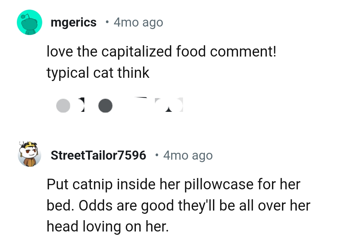Click the dot separator after the StreetTailor7596 username
The height and width of the screenshot is (244, 337).
click(156, 155)
